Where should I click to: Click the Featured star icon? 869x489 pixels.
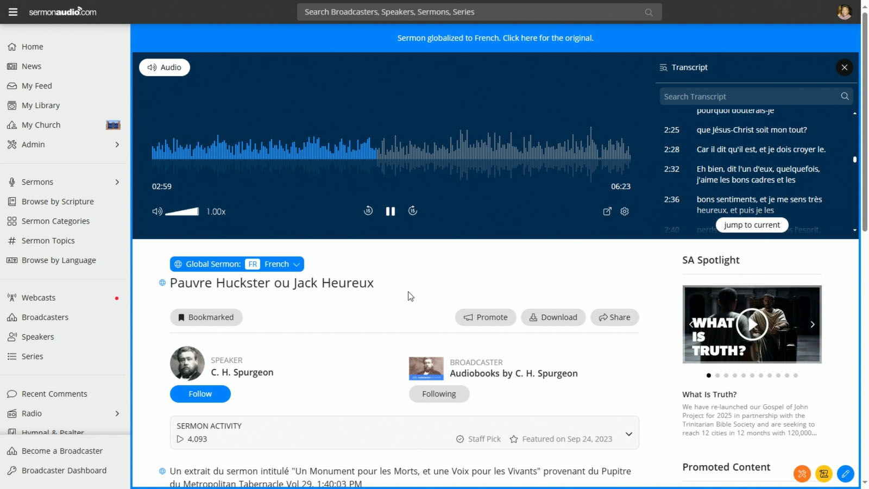514,439
